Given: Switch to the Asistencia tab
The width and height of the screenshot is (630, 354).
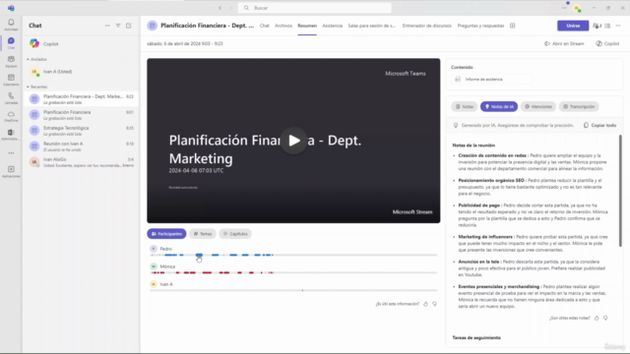Looking at the screenshot, I should [x=333, y=26].
